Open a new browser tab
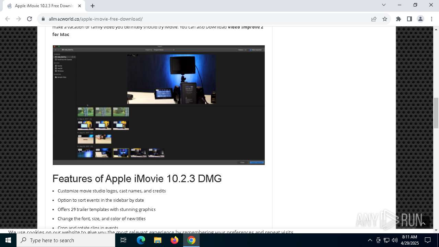The height and width of the screenshot is (247, 439). [93, 5]
